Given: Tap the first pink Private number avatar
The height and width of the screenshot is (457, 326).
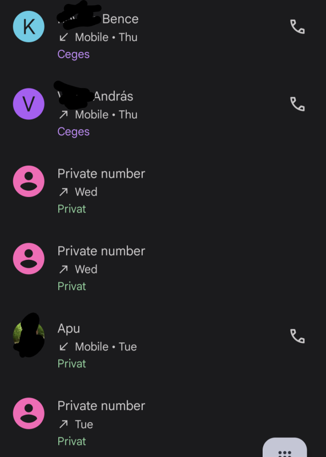Looking at the screenshot, I should [29, 181].
